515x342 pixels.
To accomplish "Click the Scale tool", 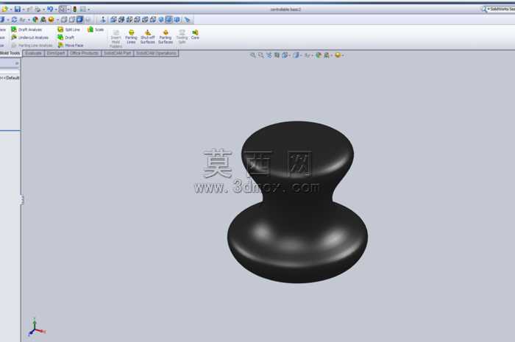I will coord(96,29).
